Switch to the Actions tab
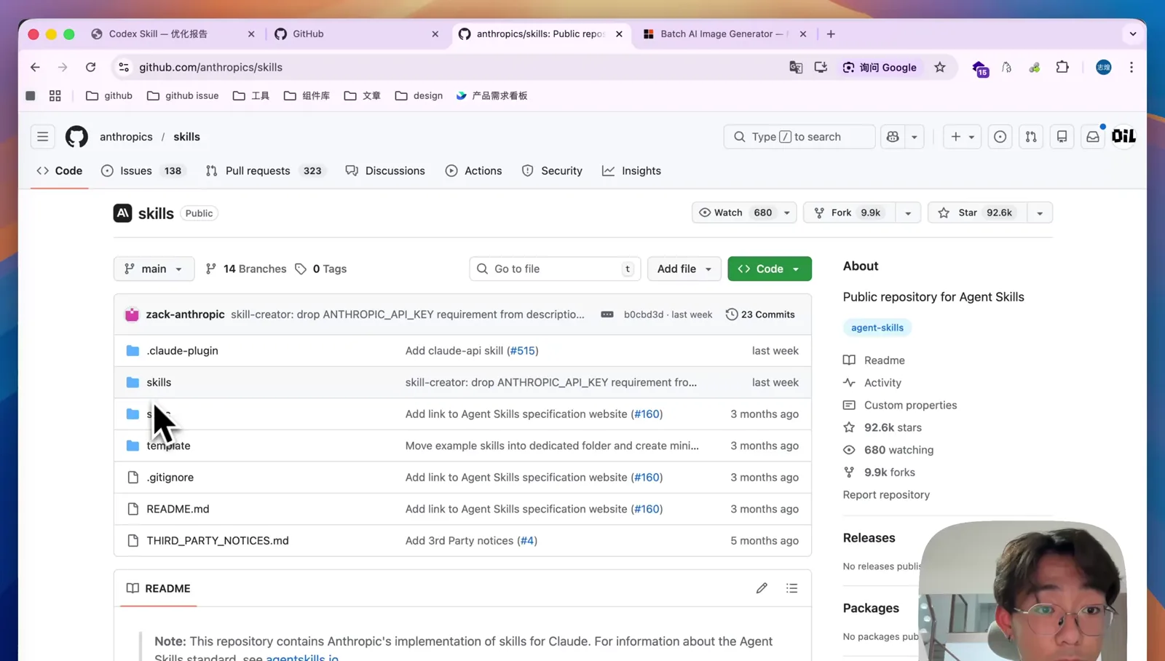The height and width of the screenshot is (661, 1165). [x=474, y=171]
